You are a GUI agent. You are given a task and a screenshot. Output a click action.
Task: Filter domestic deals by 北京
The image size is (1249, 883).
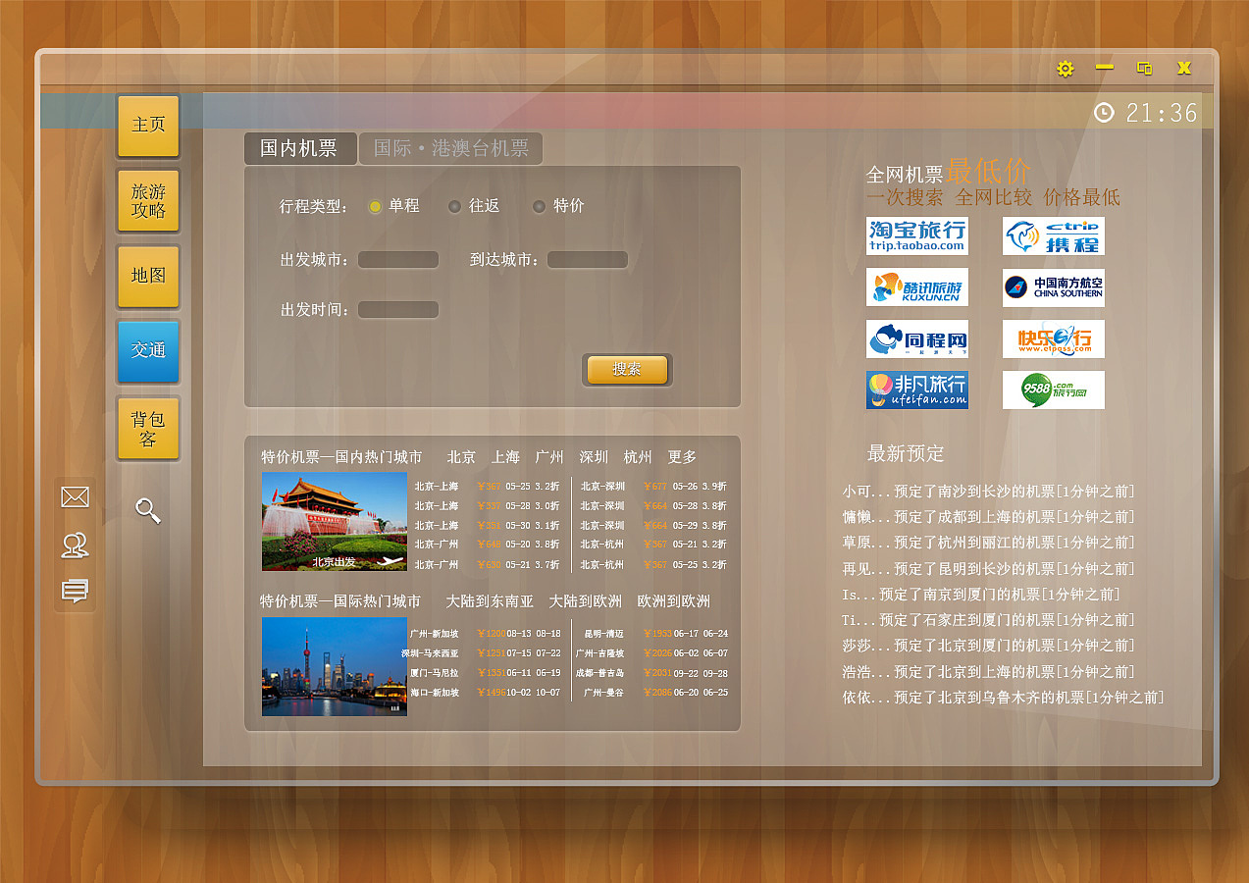[x=461, y=457]
